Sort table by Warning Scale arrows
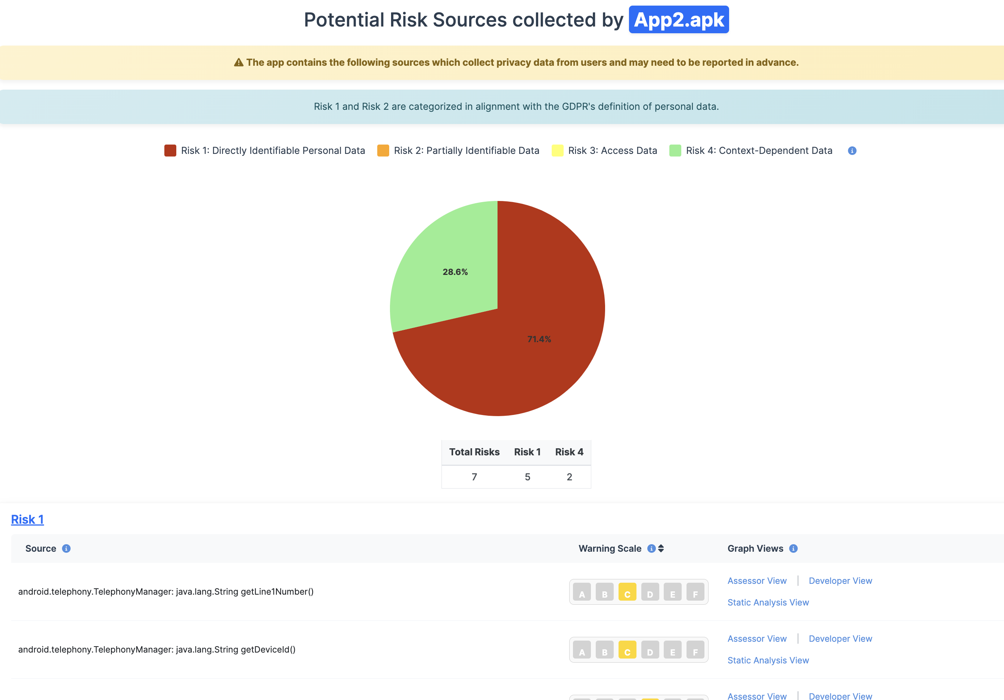The width and height of the screenshot is (1004, 700). click(661, 548)
